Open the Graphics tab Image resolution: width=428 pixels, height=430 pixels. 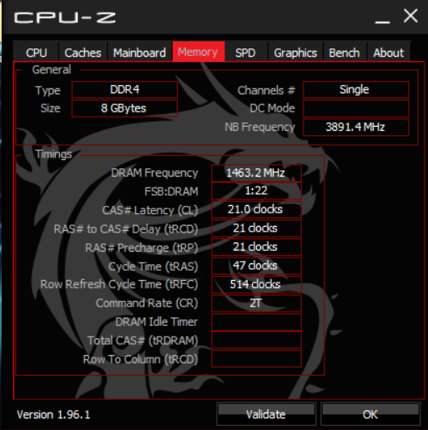(x=295, y=52)
